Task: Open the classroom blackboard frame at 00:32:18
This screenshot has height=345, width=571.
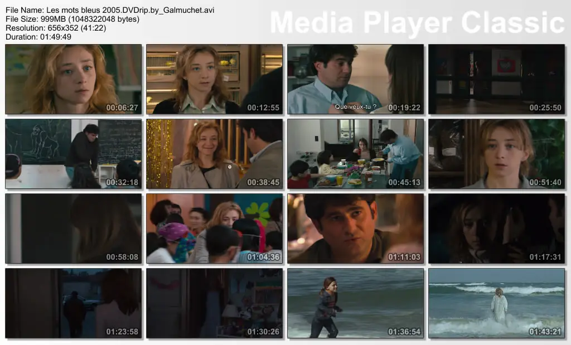Action: (x=74, y=154)
